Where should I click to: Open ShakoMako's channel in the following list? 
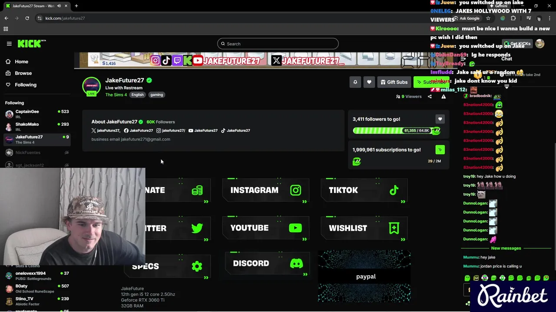[37, 127]
